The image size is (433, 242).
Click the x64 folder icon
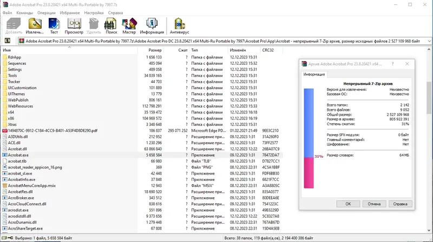[5, 112]
